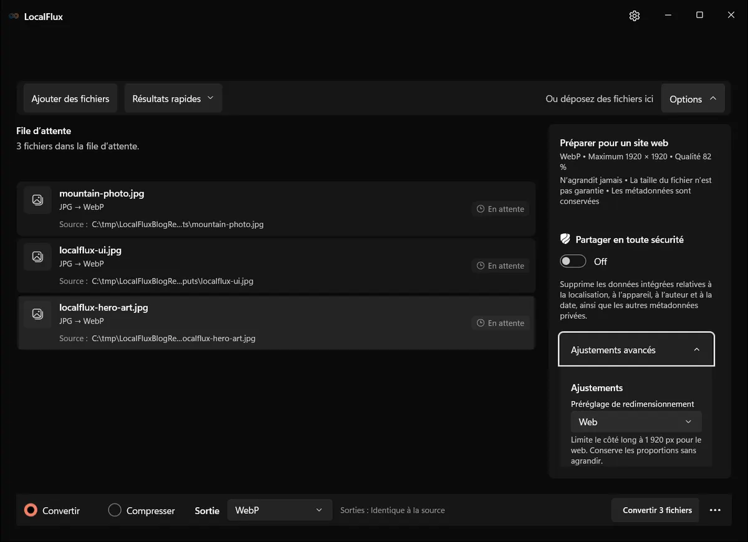The width and height of the screenshot is (748, 542).
Task: Click the En attente status on mountain-photo.jpg
Action: point(501,209)
